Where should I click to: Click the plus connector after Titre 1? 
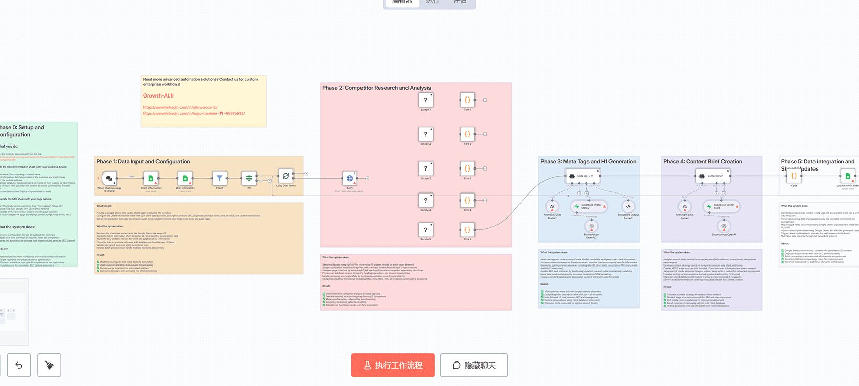(485, 100)
